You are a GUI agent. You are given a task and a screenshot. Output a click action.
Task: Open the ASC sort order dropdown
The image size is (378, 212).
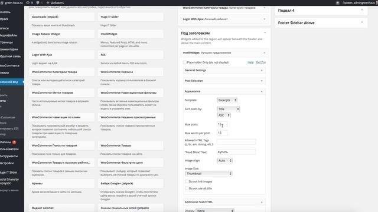[x=224, y=115]
